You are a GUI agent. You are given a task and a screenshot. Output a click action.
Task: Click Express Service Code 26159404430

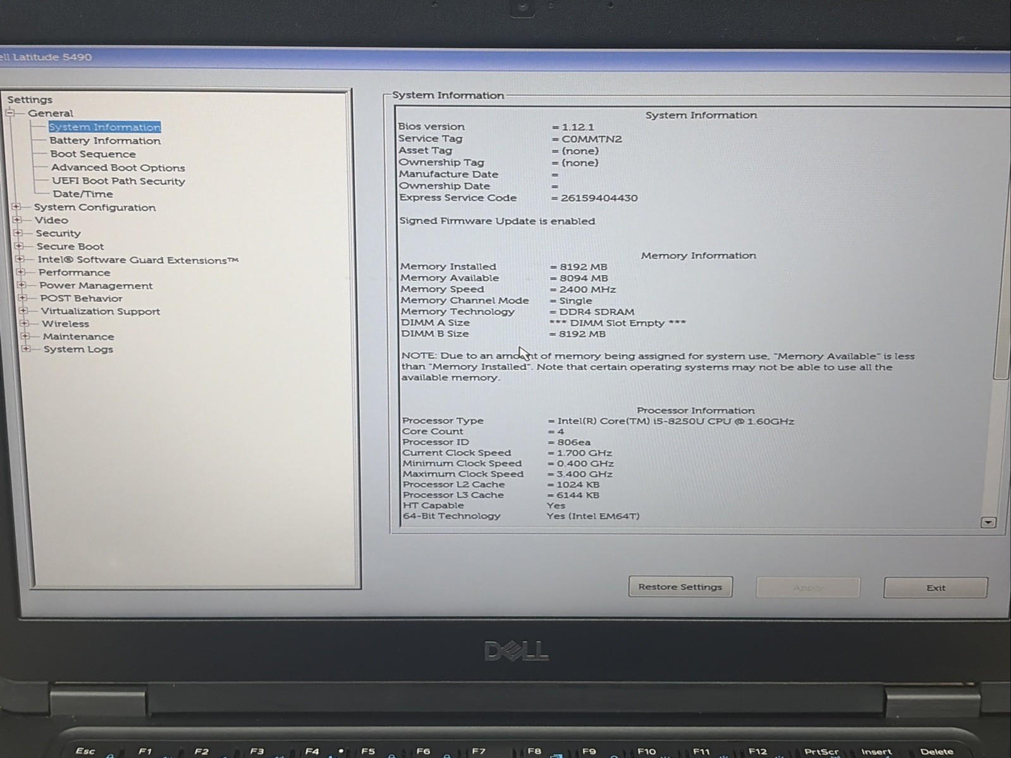point(599,198)
